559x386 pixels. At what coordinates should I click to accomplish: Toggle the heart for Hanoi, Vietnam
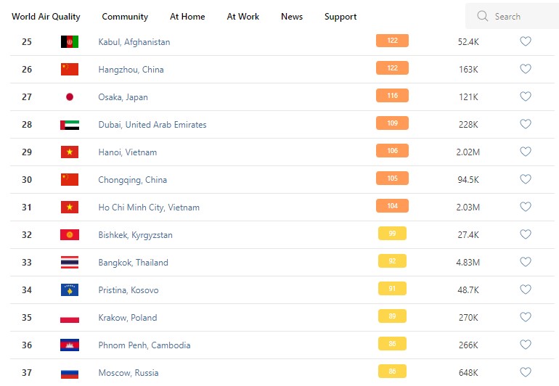point(526,152)
